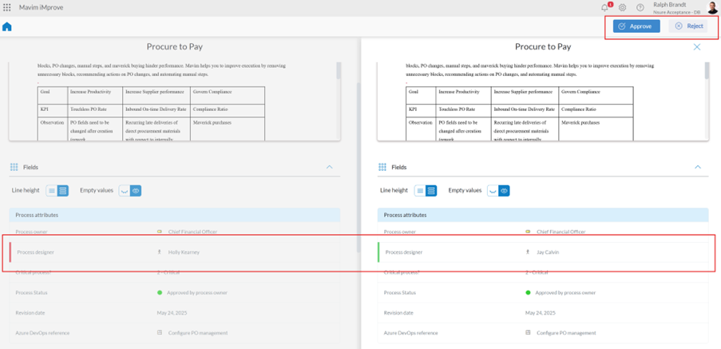Reject the Procure to Pay change

pyautogui.click(x=688, y=26)
